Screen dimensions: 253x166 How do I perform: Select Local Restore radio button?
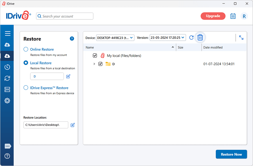point(26,63)
